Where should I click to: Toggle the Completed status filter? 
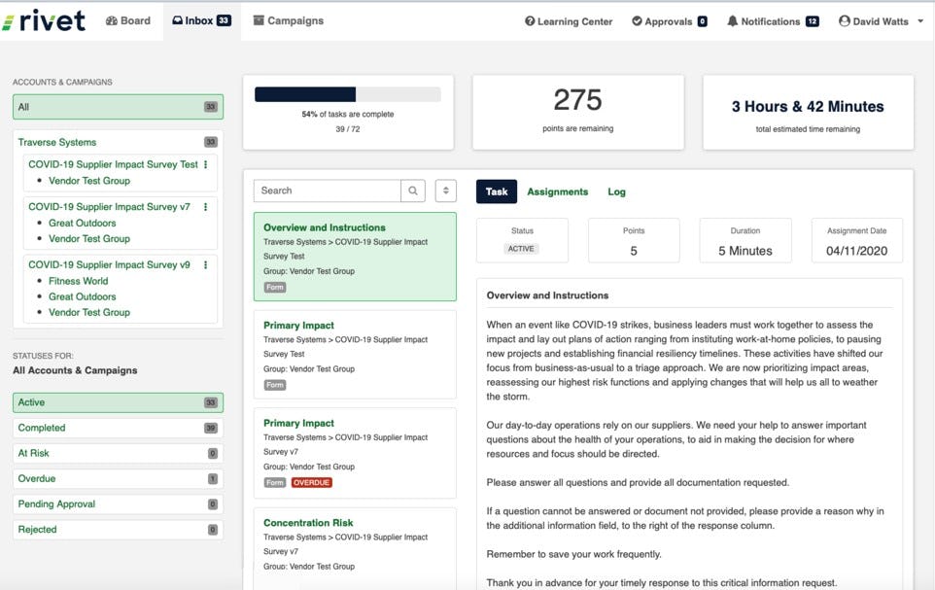tap(117, 428)
